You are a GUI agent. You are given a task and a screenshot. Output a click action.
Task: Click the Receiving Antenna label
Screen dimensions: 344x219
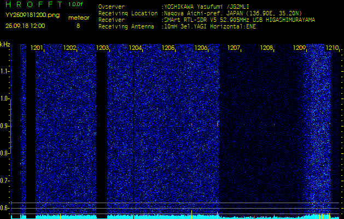point(126,27)
